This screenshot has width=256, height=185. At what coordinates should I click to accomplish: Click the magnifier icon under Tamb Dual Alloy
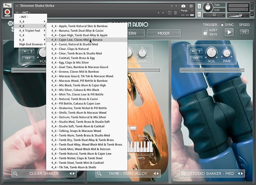pos(99,174)
